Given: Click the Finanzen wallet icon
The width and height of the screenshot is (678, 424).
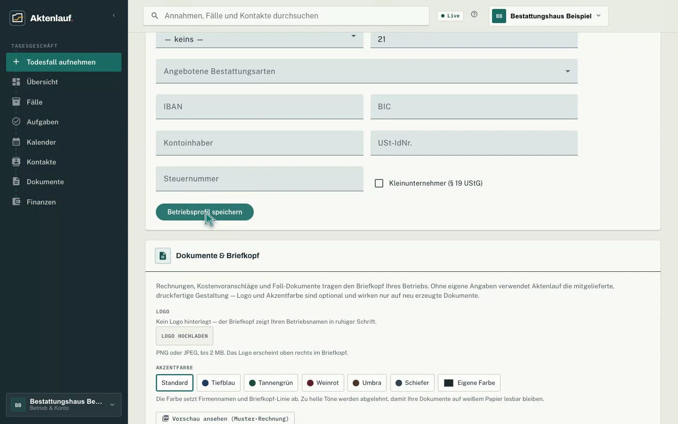Looking at the screenshot, I should coord(16,202).
